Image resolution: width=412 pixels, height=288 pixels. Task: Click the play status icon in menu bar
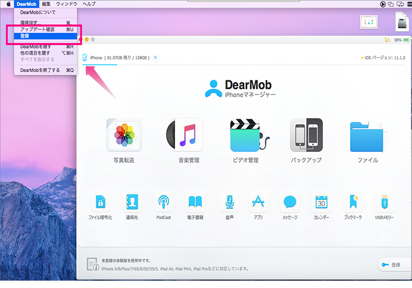(383, 4)
